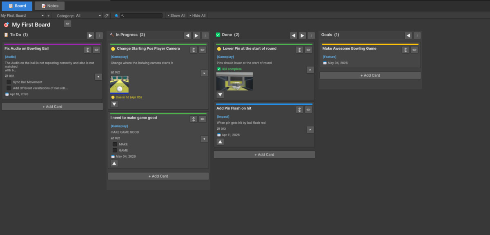This screenshot has width=490, height=235.
Task: Collapse all cards with Hide All
Action: coord(198,15)
